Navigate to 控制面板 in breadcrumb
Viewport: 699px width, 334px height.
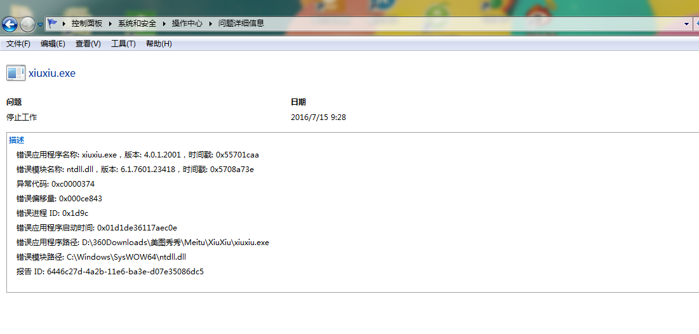(x=87, y=23)
